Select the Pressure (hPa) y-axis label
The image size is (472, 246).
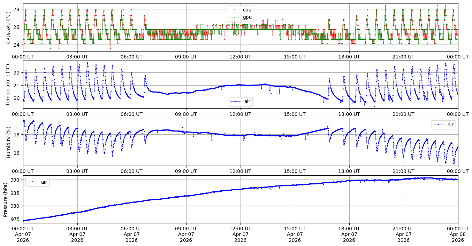click(x=6, y=199)
